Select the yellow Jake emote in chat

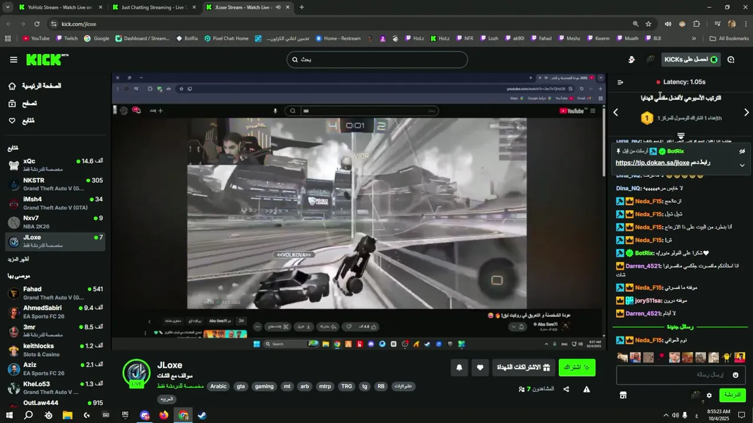click(x=727, y=357)
